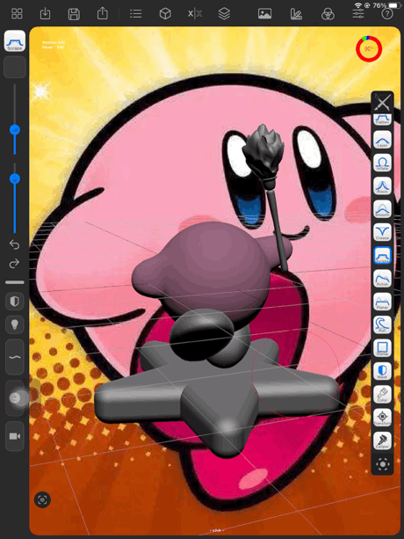
Task: Select the Flatten tool
Action: click(382, 120)
